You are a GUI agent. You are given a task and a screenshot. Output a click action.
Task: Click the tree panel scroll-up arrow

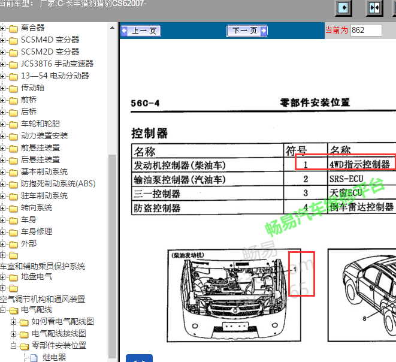point(113,28)
